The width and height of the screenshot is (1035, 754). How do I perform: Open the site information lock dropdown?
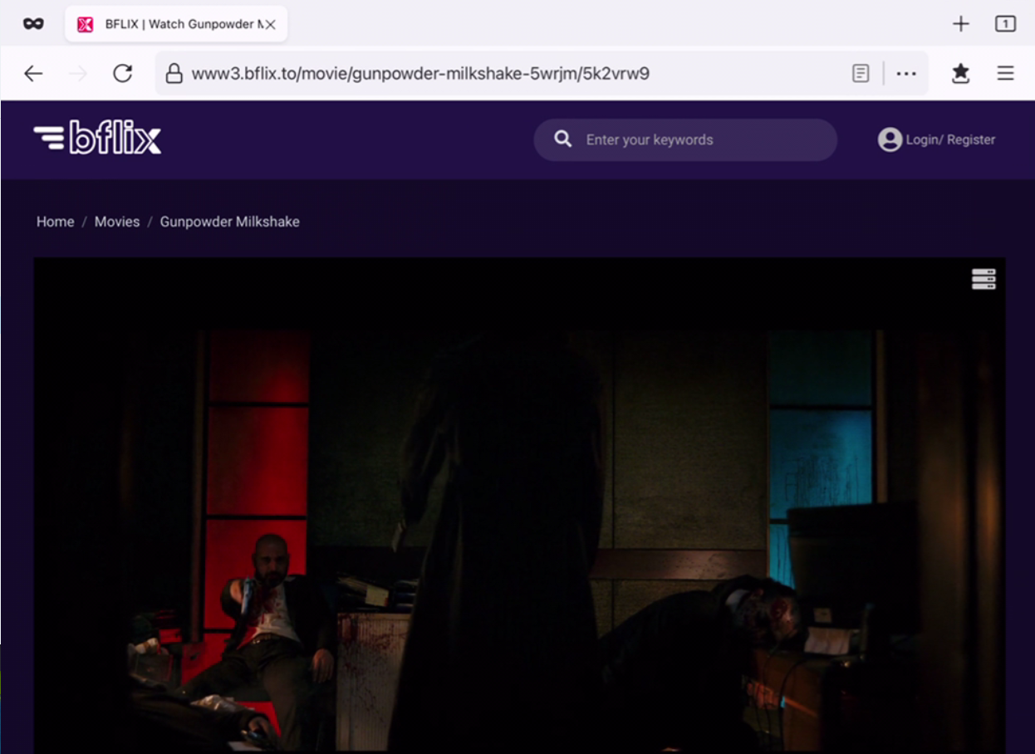point(174,73)
